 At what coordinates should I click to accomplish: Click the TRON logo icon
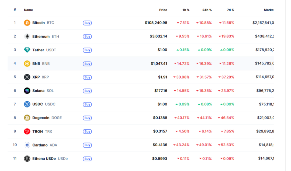pos(27,131)
